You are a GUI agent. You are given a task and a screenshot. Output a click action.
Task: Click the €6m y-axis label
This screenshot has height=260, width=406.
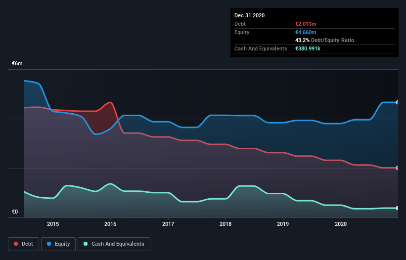click(17, 64)
